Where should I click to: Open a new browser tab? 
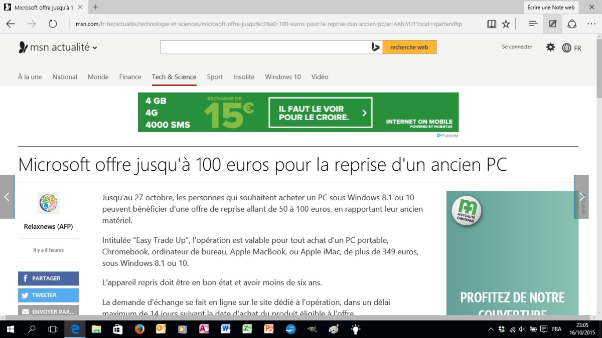96,7
